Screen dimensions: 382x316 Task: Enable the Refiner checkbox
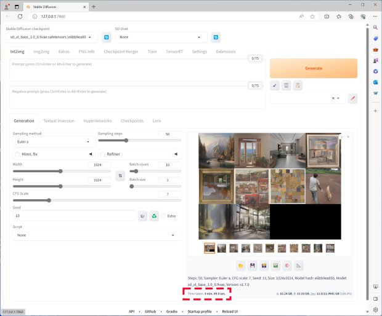[102, 154]
